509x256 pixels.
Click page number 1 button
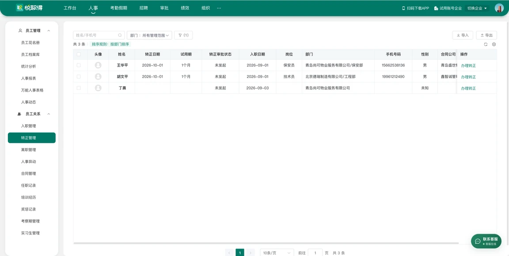click(x=240, y=253)
